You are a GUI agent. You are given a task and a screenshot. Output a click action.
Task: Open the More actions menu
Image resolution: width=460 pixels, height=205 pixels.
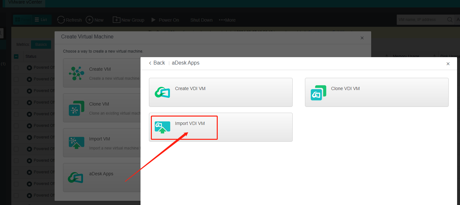pyautogui.click(x=227, y=20)
